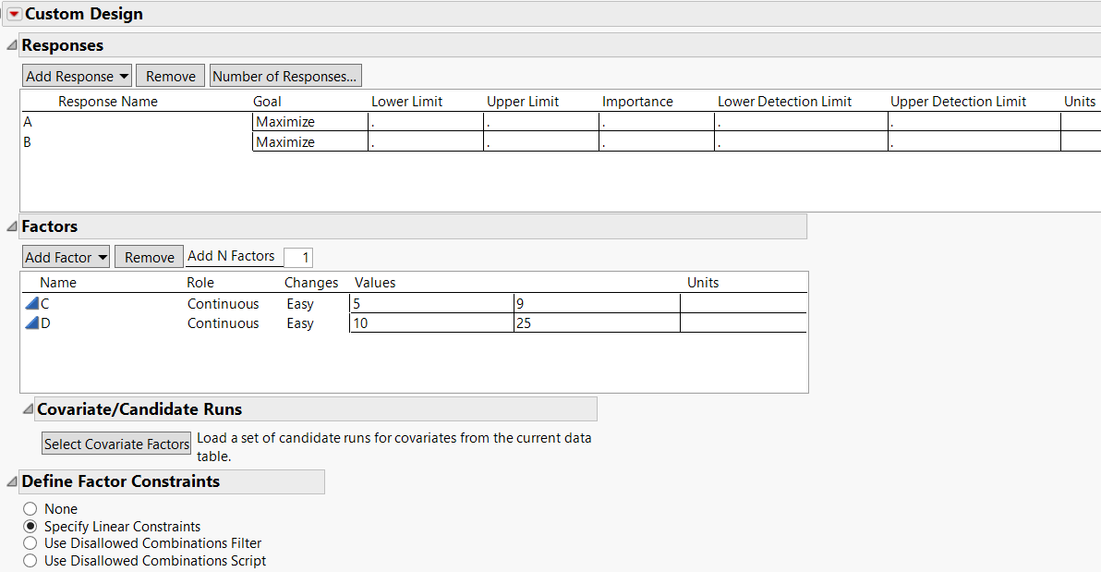Select the None constraints option
The width and height of the screenshot is (1101, 572).
(30, 508)
